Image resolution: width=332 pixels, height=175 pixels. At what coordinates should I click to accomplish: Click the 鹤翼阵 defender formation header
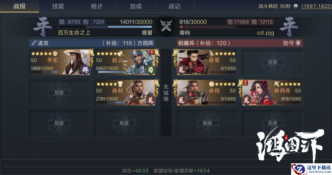(240, 43)
